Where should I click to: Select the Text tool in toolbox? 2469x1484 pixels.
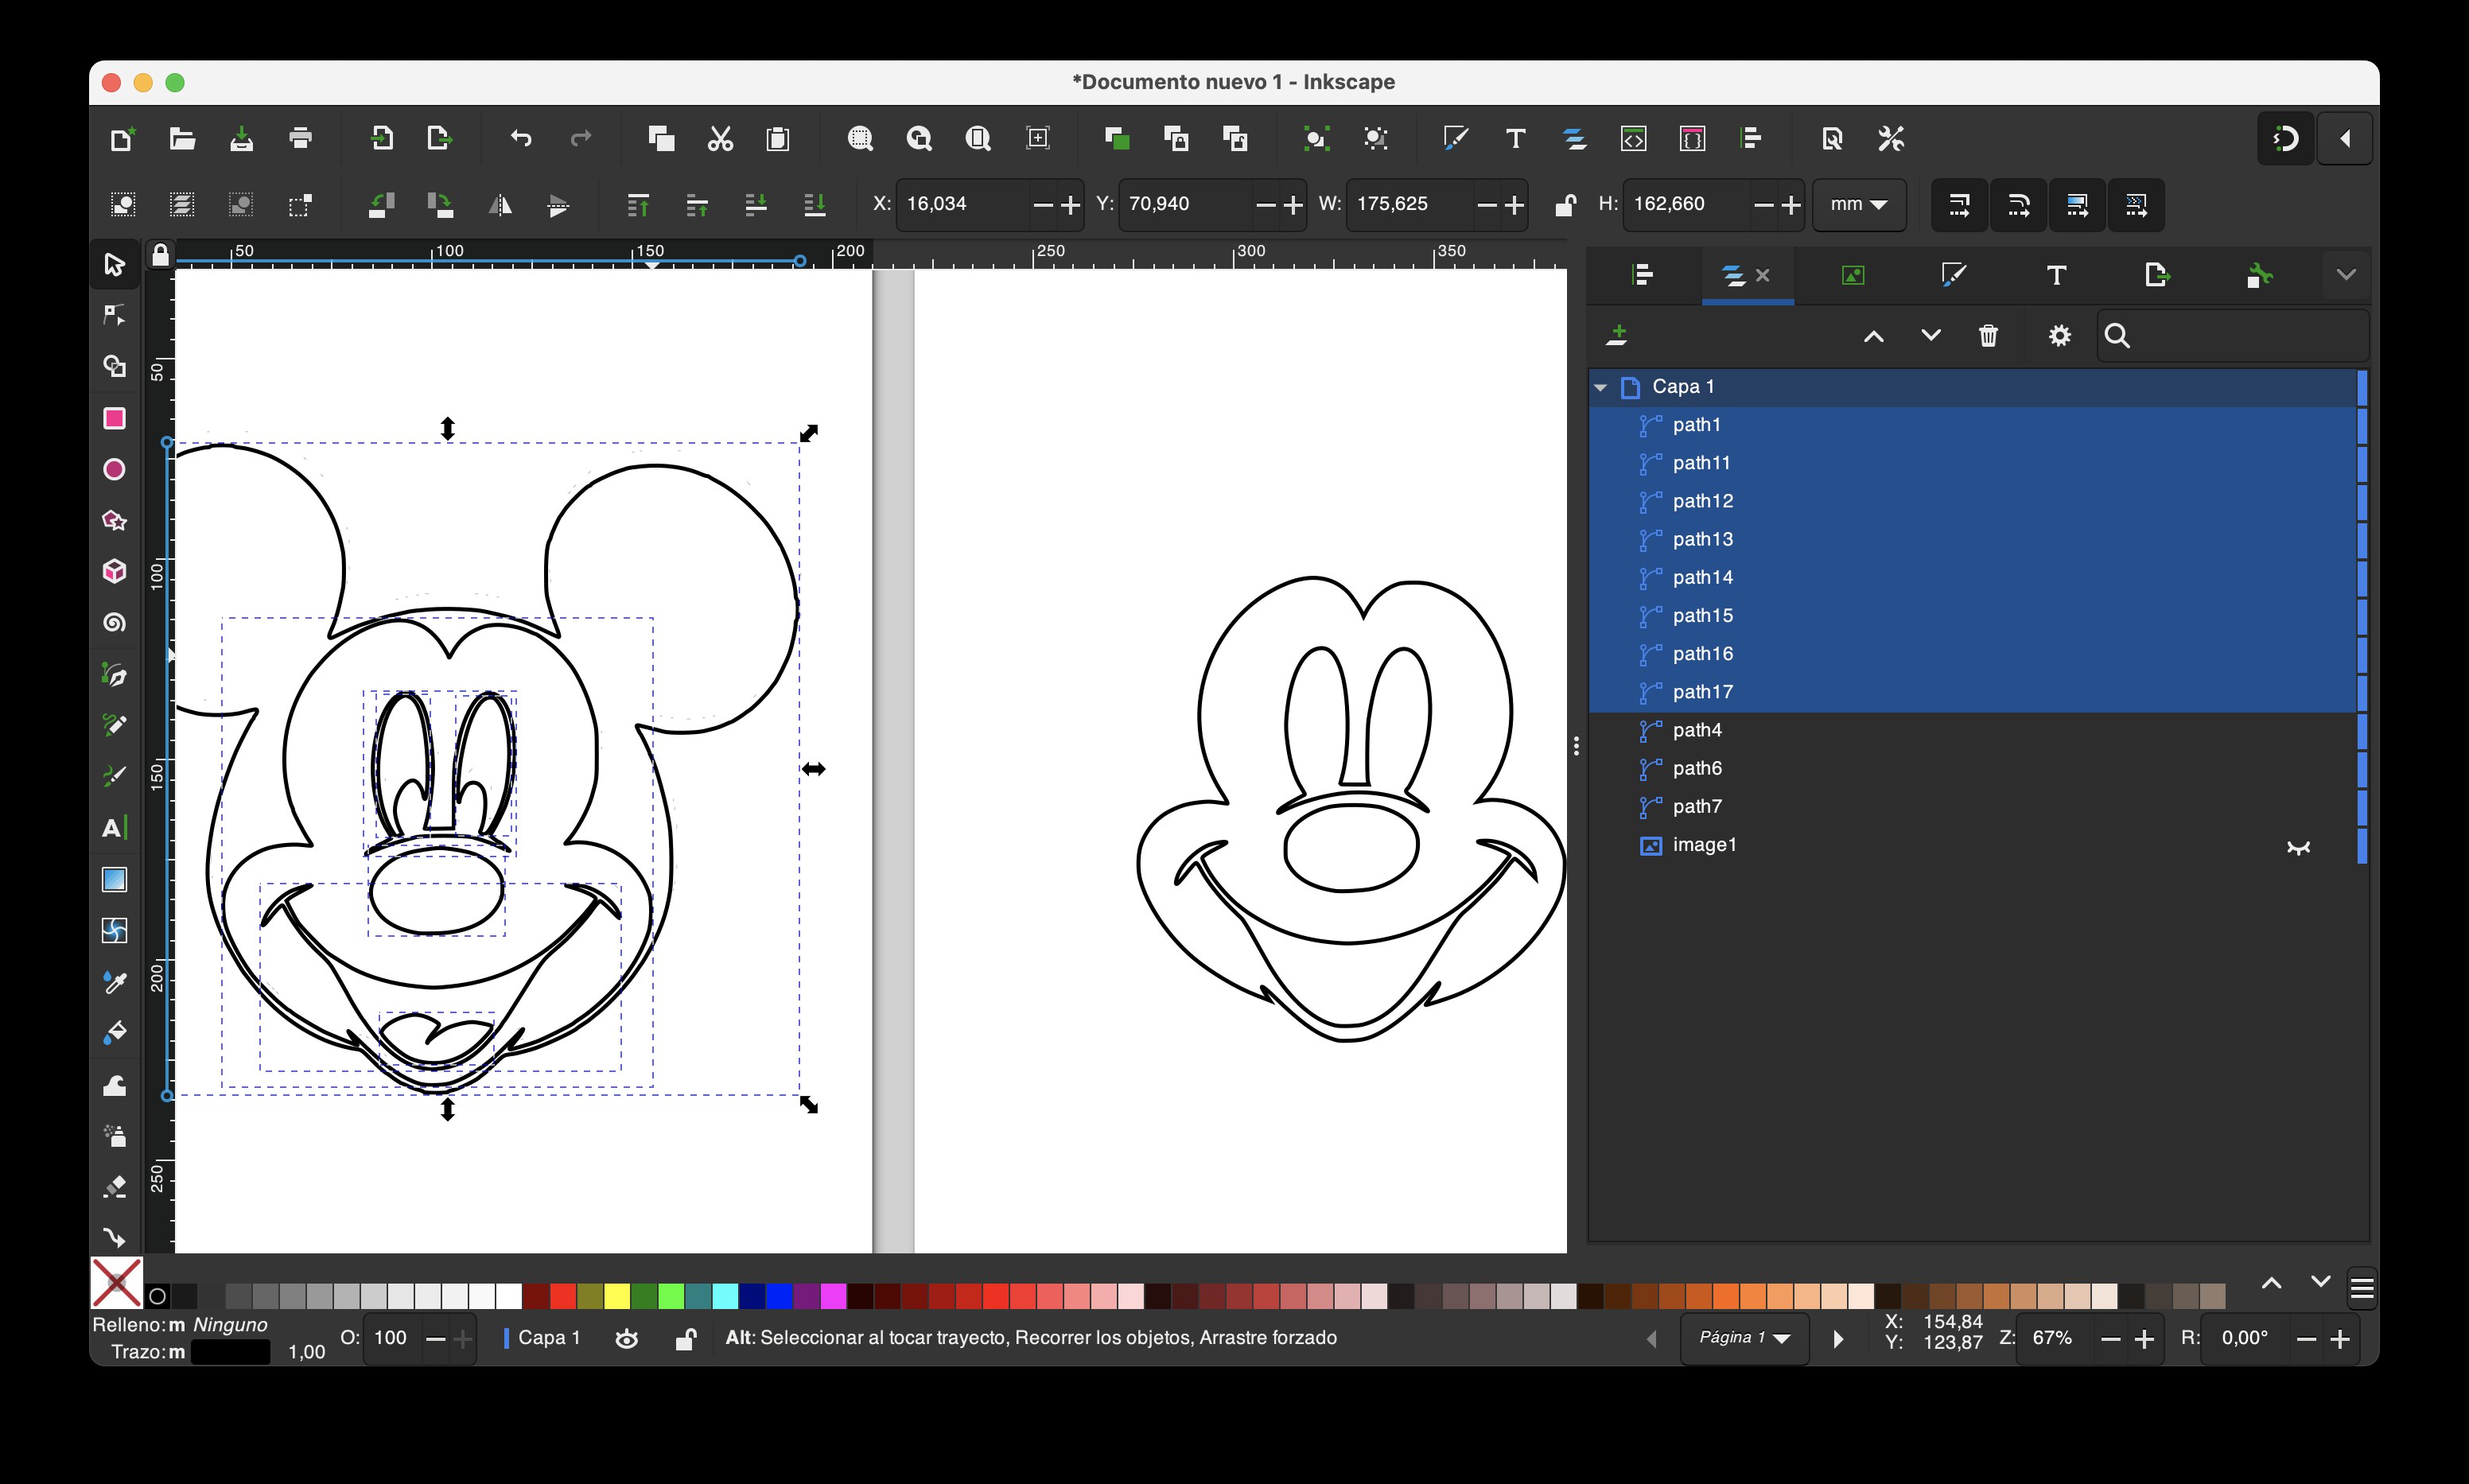tap(114, 828)
